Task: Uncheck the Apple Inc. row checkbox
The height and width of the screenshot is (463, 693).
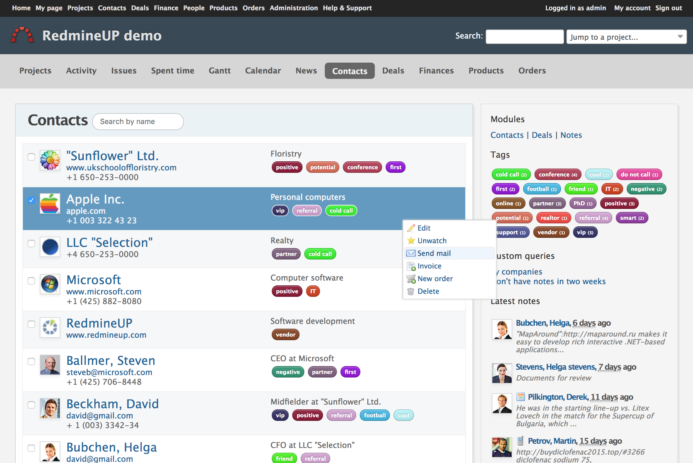Action: click(x=31, y=200)
